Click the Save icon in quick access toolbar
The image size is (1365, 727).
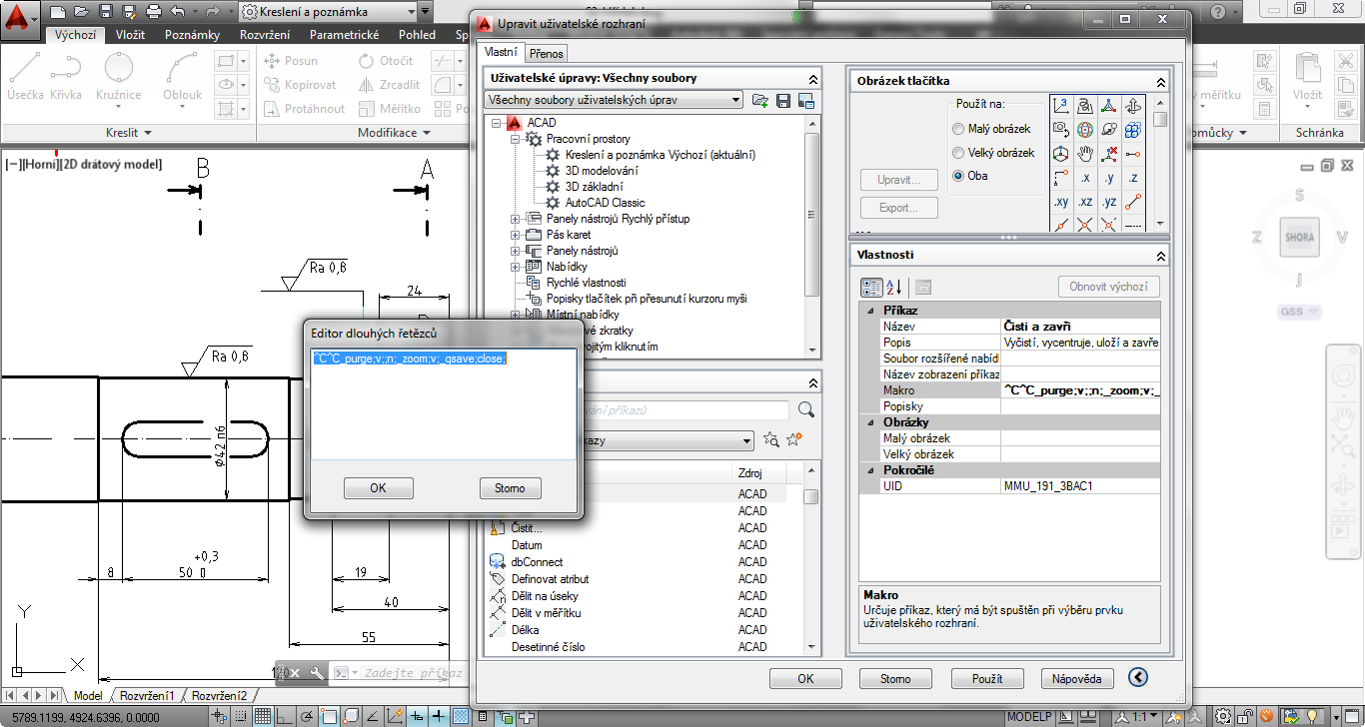pos(106,12)
